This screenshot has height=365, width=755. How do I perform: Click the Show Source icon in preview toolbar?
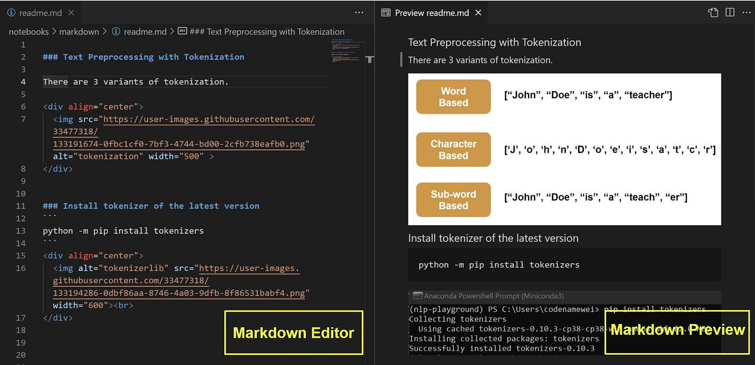click(x=713, y=12)
